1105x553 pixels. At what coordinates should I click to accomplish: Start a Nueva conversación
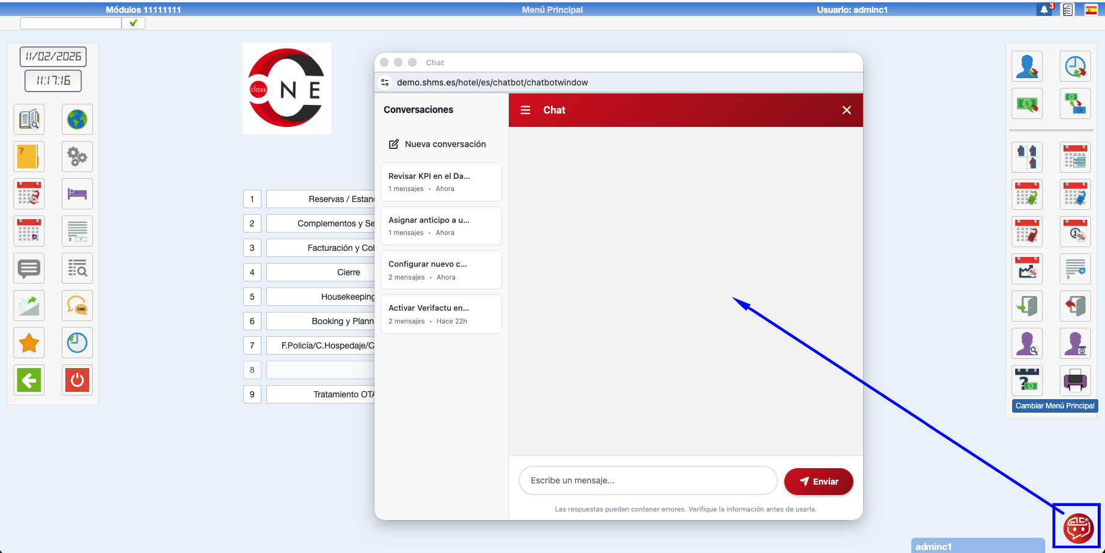click(x=438, y=144)
